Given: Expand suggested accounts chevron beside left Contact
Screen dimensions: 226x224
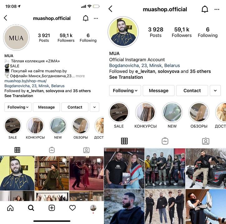Looking at the screenshot, I should [95, 107].
